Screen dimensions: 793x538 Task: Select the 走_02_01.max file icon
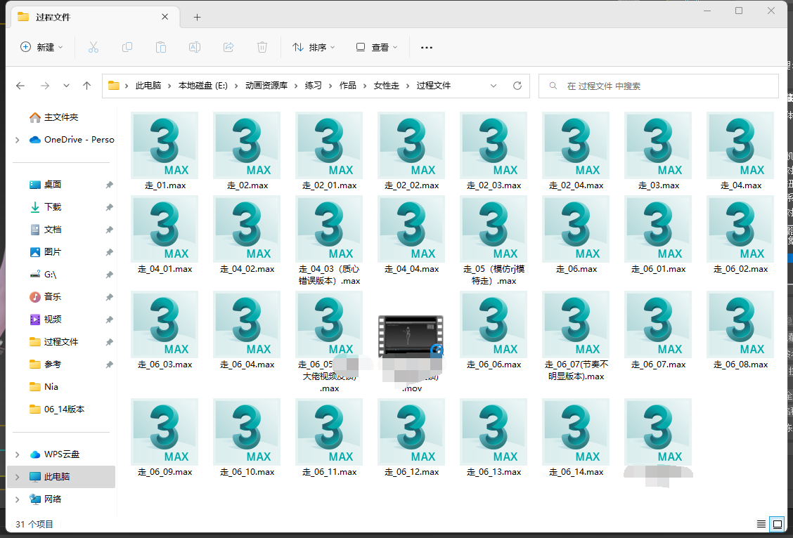tap(329, 145)
